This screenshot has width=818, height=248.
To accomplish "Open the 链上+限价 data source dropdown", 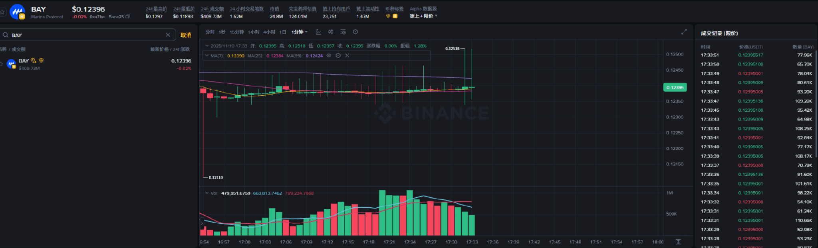I will tap(423, 16).
